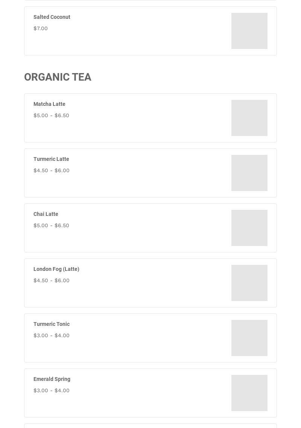Click the London Fog price range
The height and width of the screenshot is (428, 301).
click(x=51, y=281)
